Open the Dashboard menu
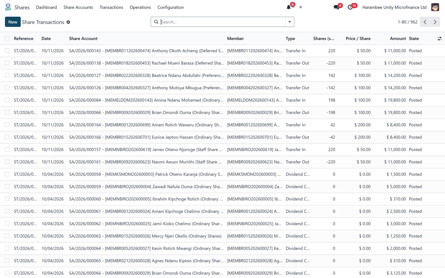Image resolution: width=445 pixels, height=278 pixels. pos(46,7)
